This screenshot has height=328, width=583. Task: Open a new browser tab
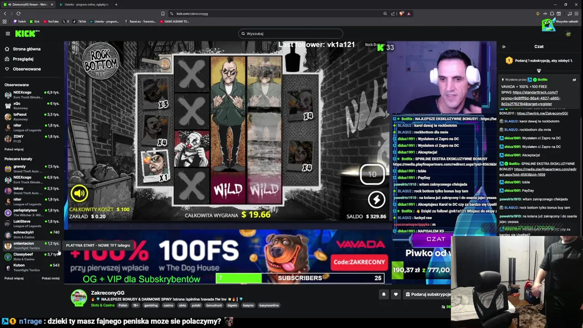point(116,5)
